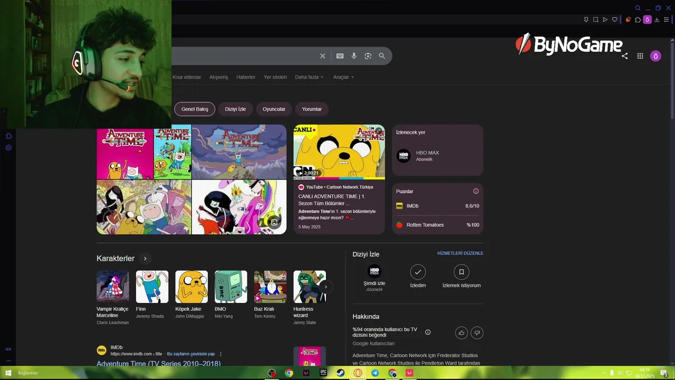The width and height of the screenshot is (675, 380).
Task: Open more options dots for IMDb result
Action: tap(221, 354)
